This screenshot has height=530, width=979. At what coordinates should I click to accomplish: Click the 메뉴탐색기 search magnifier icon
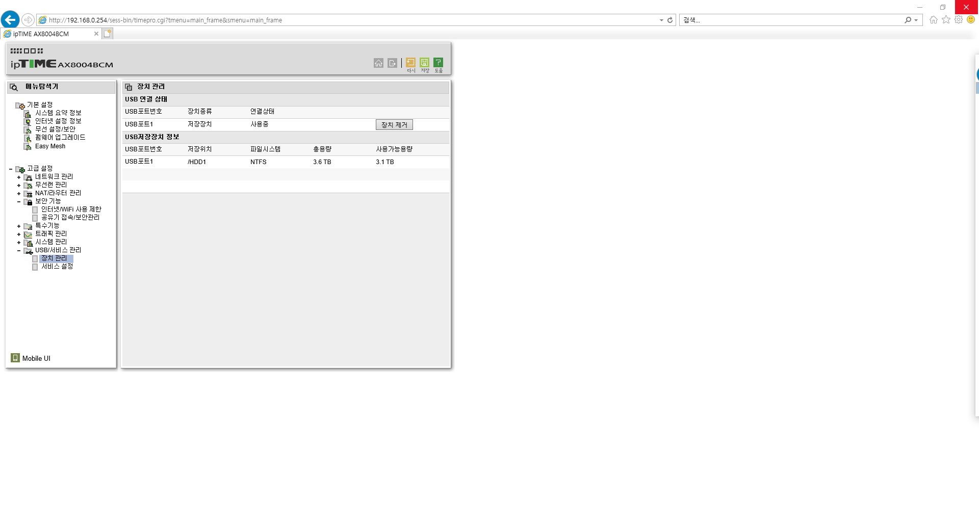[x=14, y=87]
